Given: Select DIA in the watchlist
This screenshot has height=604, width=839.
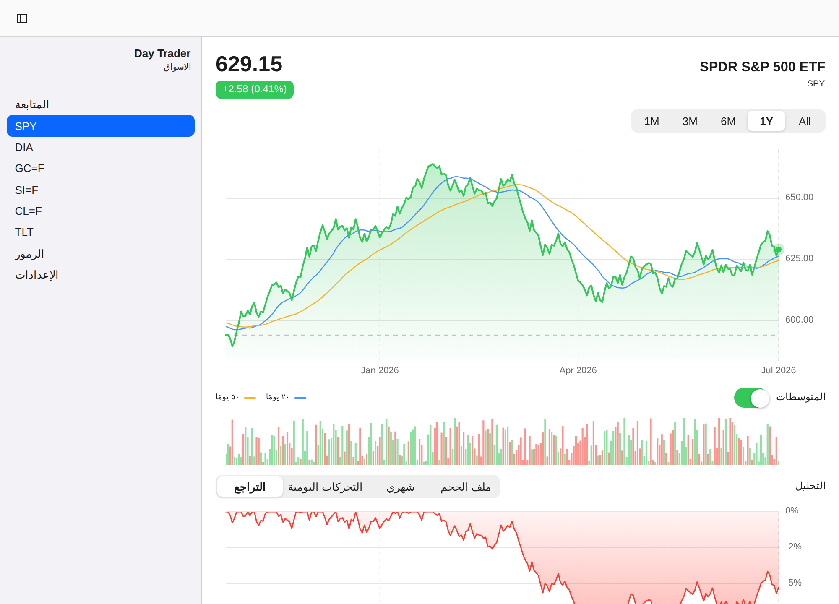Looking at the screenshot, I should point(101,147).
